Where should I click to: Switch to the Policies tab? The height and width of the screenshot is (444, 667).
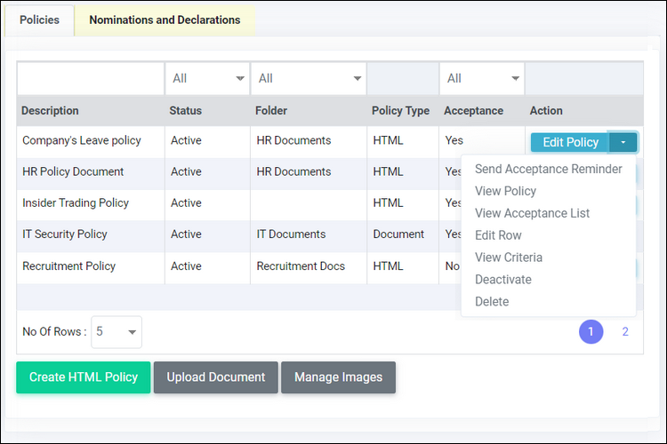coord(39,20)
